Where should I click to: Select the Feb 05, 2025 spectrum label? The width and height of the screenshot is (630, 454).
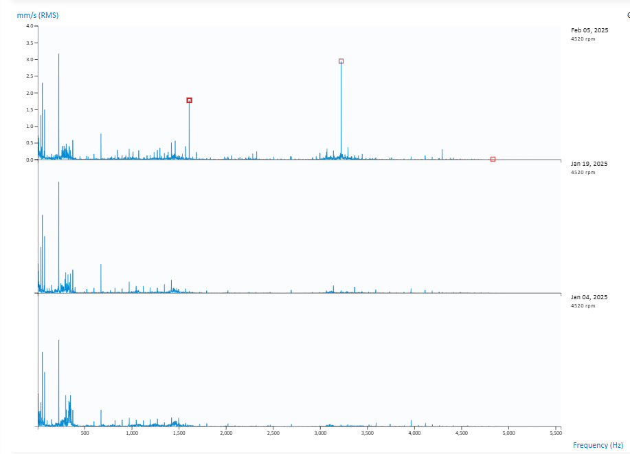pos(589,30)
